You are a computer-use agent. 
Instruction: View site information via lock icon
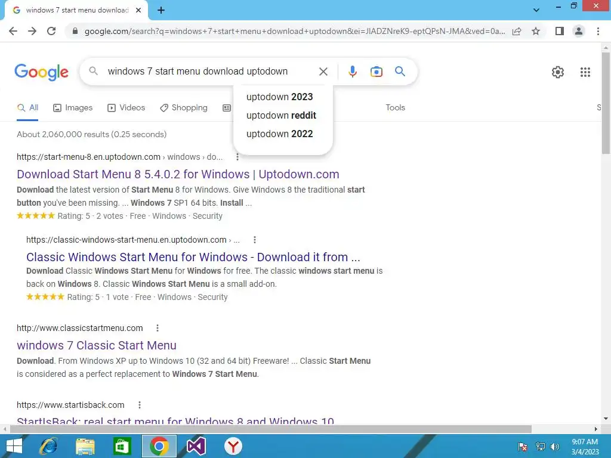[x=75, y=31]
